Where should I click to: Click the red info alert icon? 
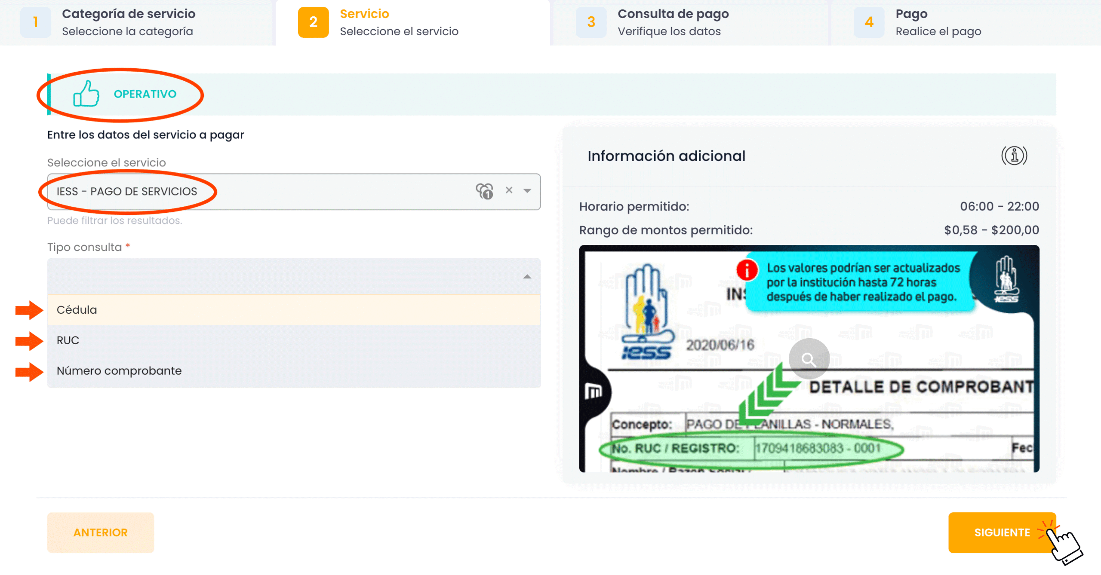(747, 270)
